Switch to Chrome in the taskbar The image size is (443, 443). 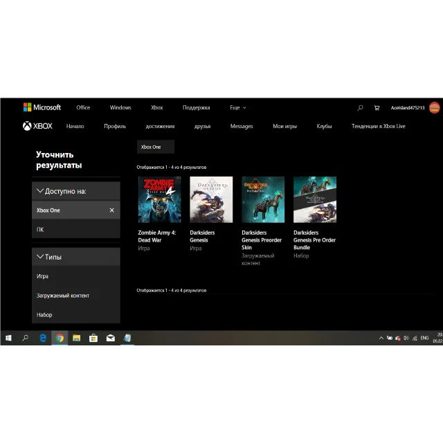click(60, 338)
